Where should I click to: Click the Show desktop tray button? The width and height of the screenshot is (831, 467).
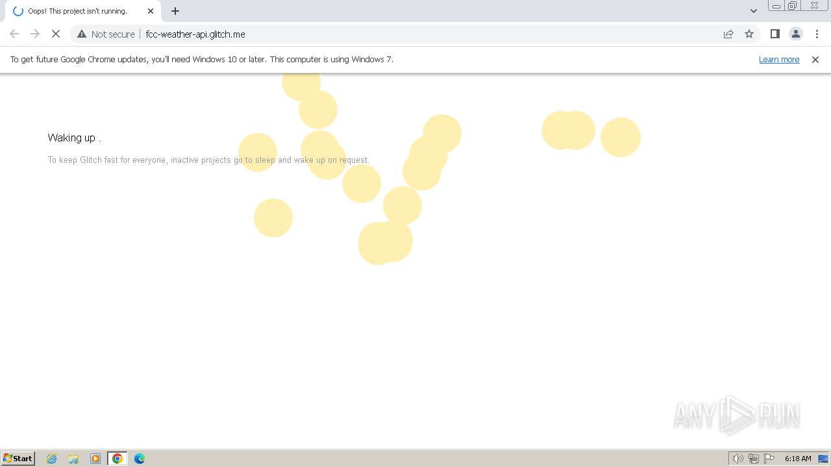[x=823, y=459]
